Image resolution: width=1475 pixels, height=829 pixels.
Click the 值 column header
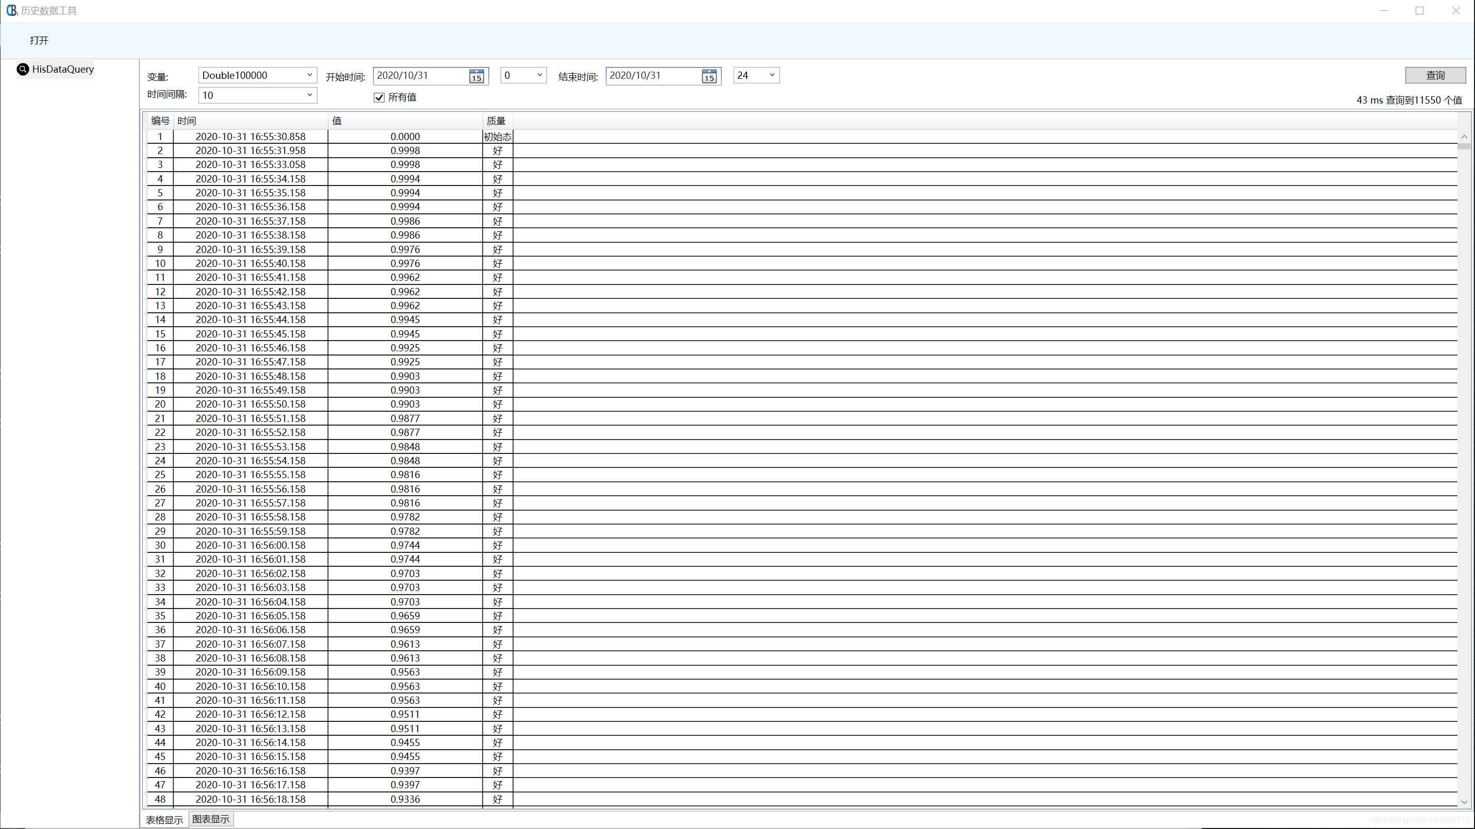click(405, 121)
